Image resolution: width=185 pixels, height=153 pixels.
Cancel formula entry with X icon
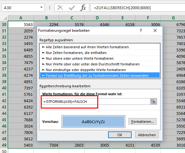pos(60,8)
